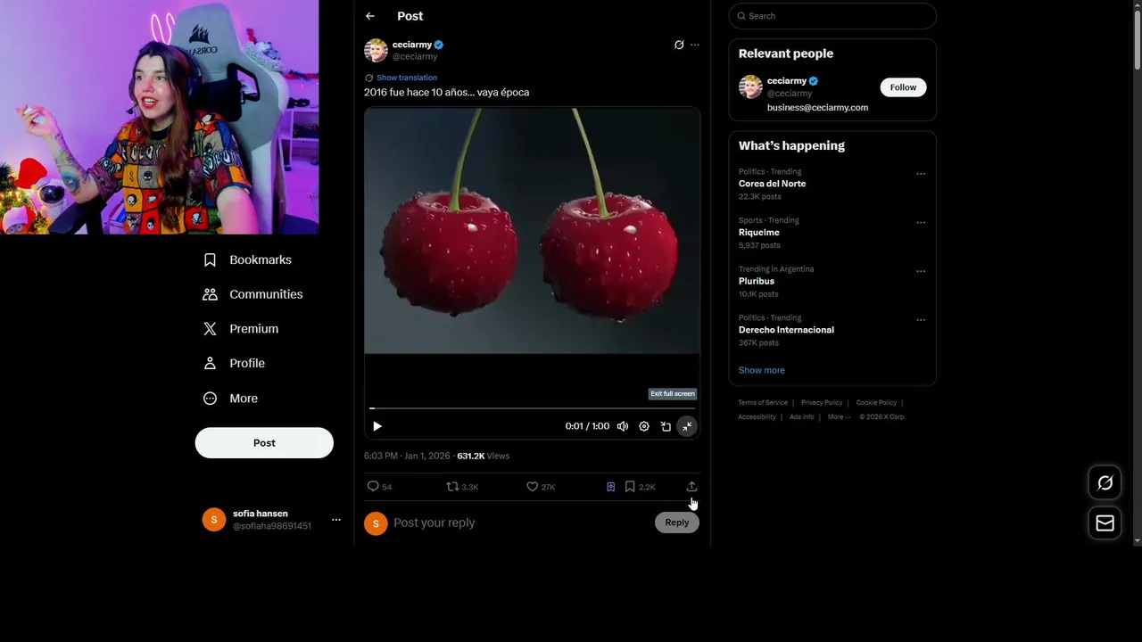Open options next to Corea del Norte trend

click(x=921, y=174)
